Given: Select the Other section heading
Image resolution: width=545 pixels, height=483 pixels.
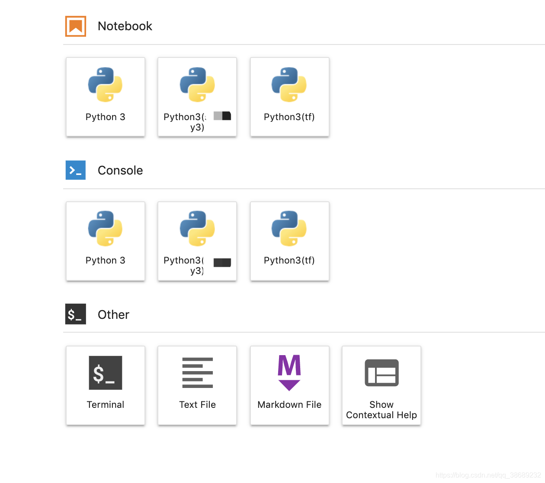Looking at the screenshot, I should pos(113,315).
